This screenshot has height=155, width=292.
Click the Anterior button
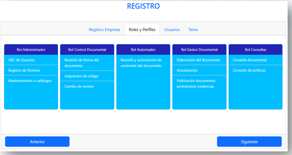(37, 142)
